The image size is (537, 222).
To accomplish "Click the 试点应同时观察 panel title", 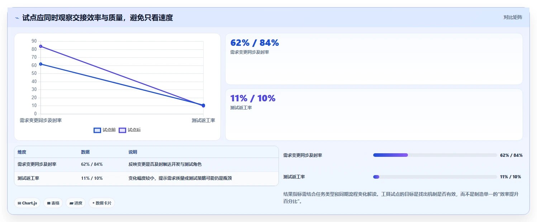I will point(98,18).
